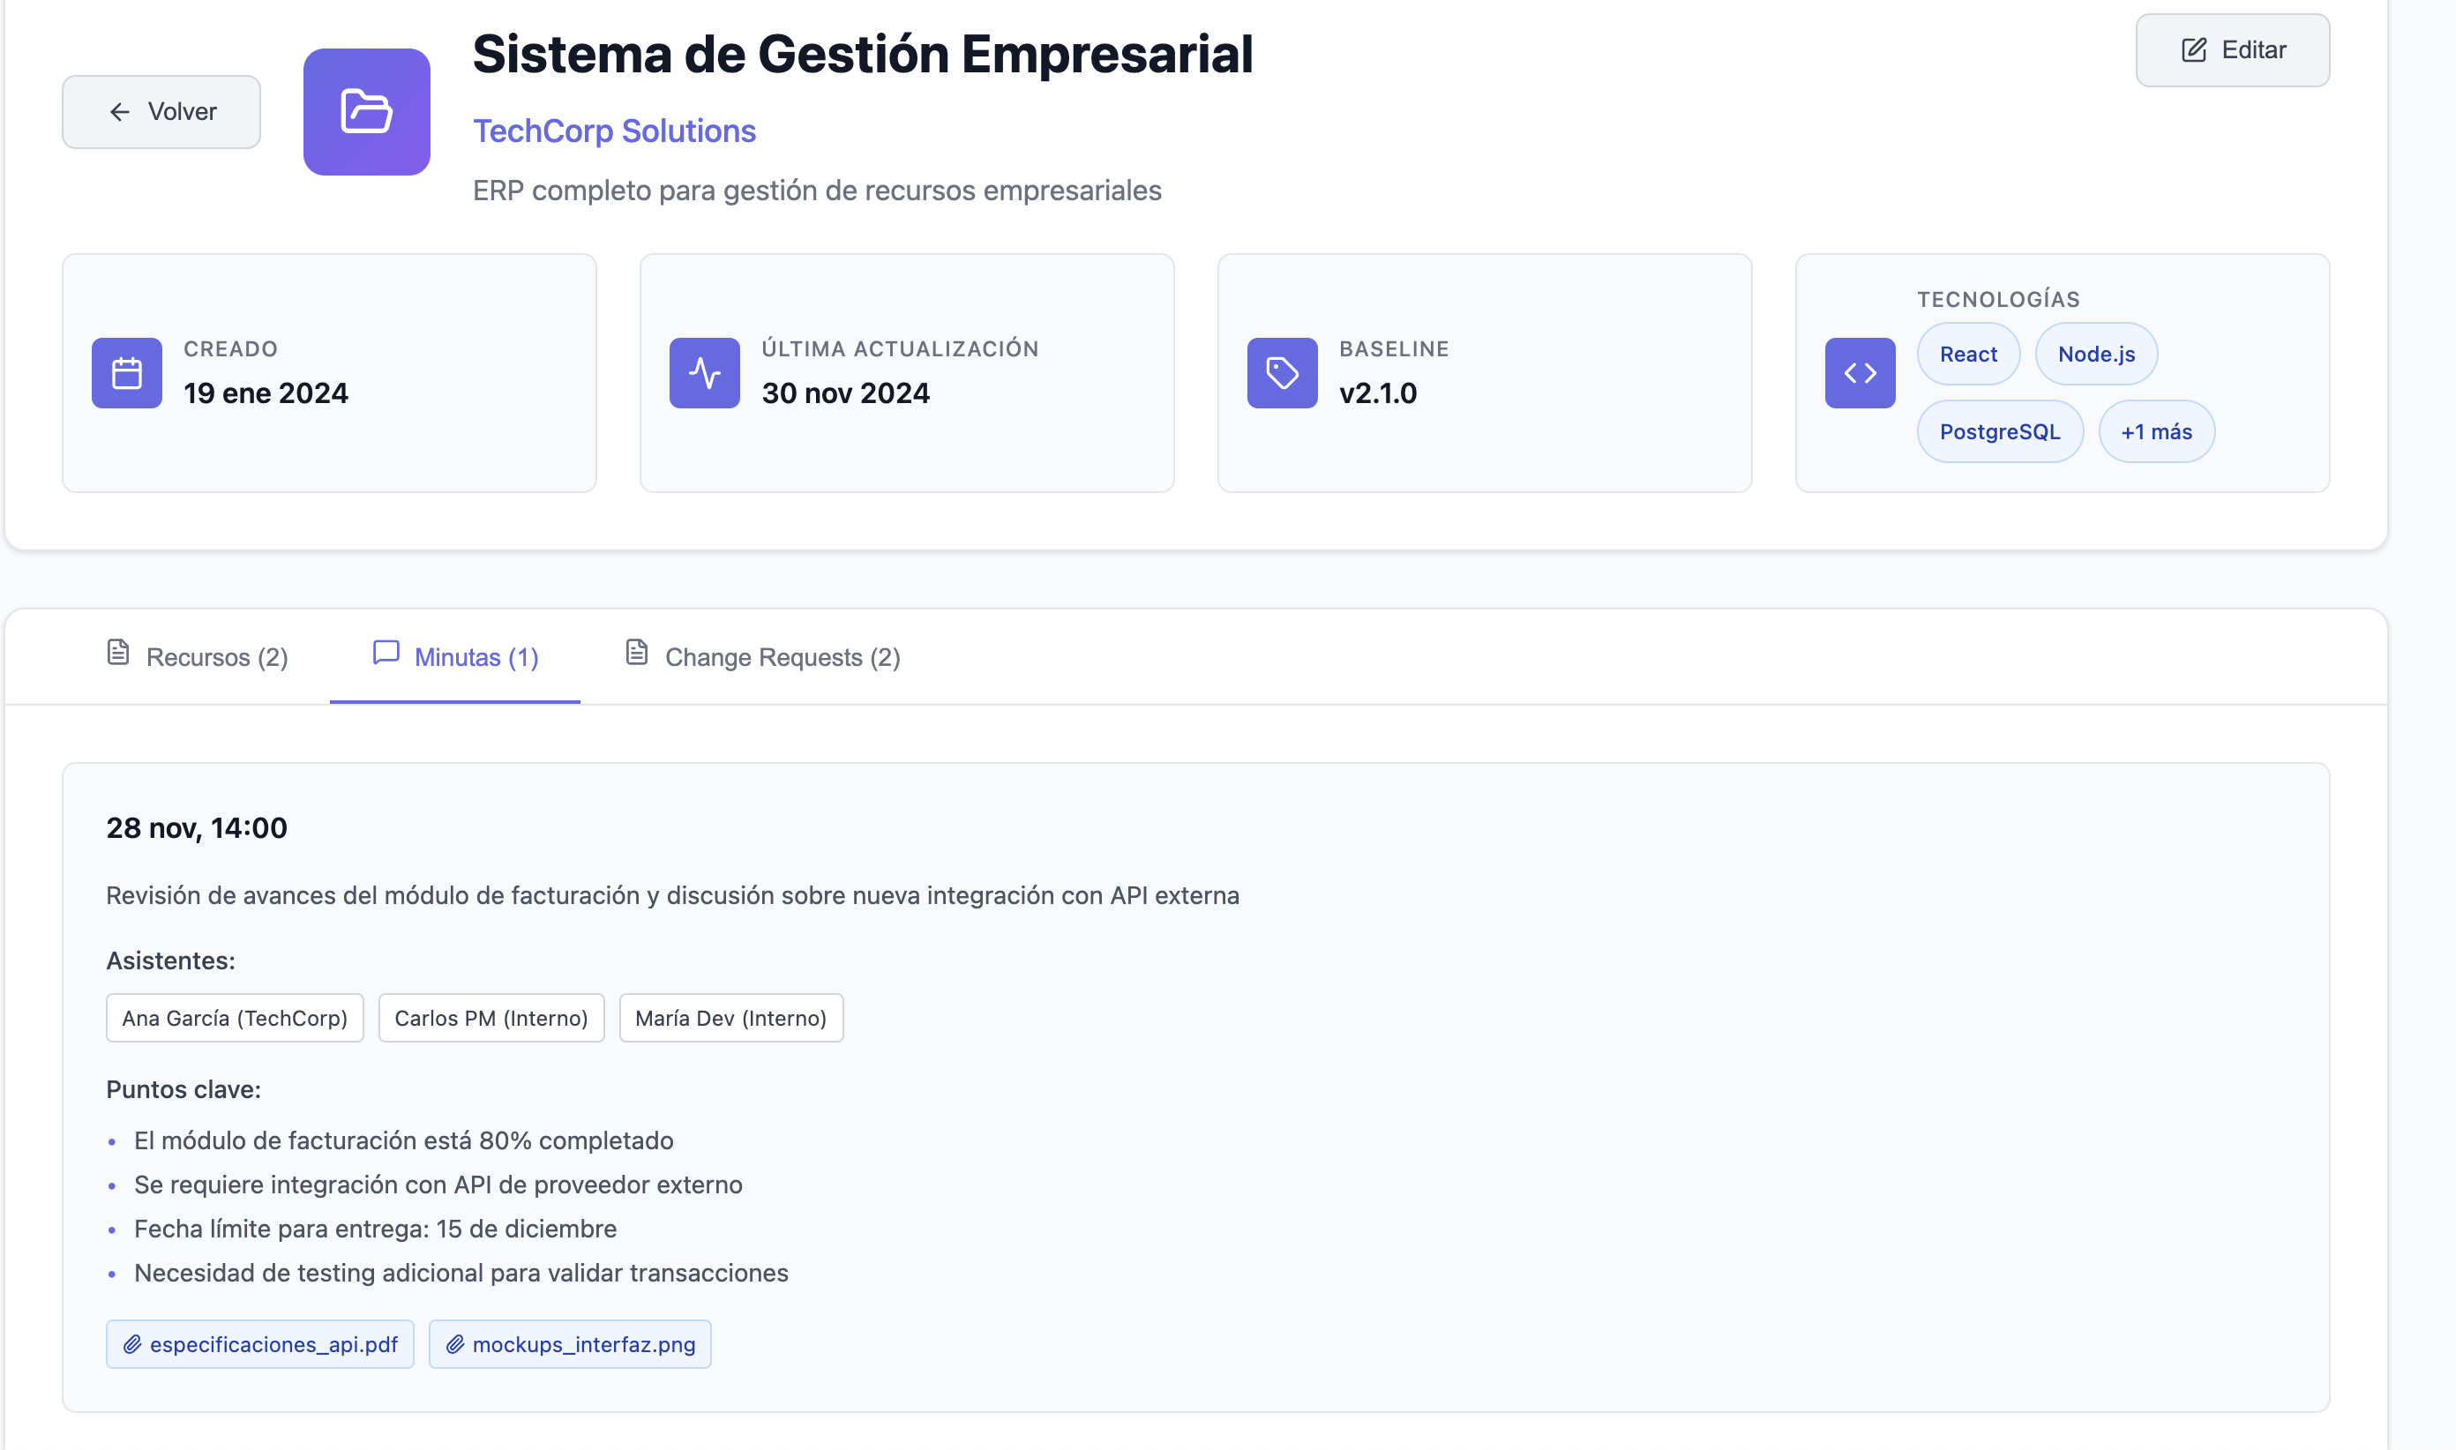Image resolution: width=2456 pixels, height=1450 pixels.
Task: Open the Recursos (2) tab
Action: [x=216, y=656]
